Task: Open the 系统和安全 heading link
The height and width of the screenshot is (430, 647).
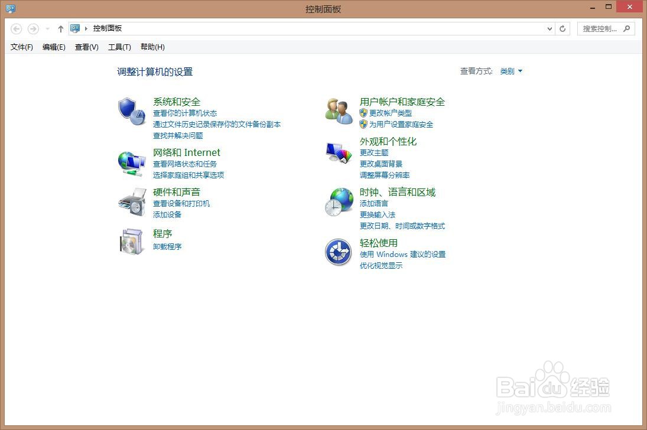Action: [177, 102]
